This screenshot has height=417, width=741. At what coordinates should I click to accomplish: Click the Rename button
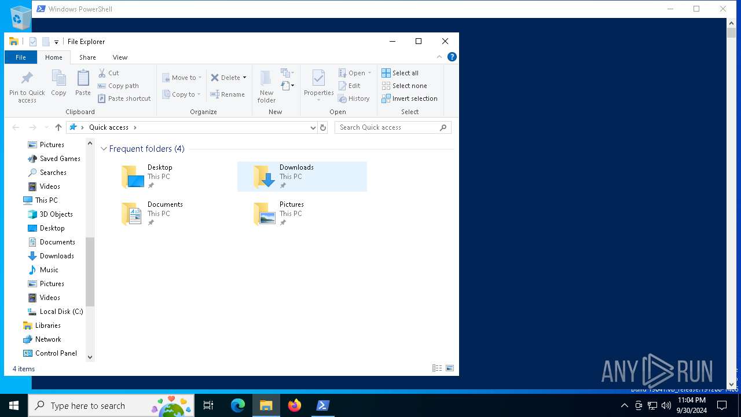(228, 94)
